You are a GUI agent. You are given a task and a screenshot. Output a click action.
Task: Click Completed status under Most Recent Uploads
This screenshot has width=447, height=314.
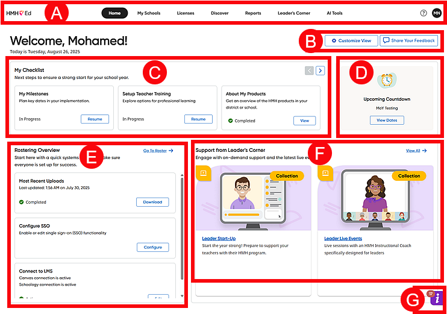pos(33,202)
